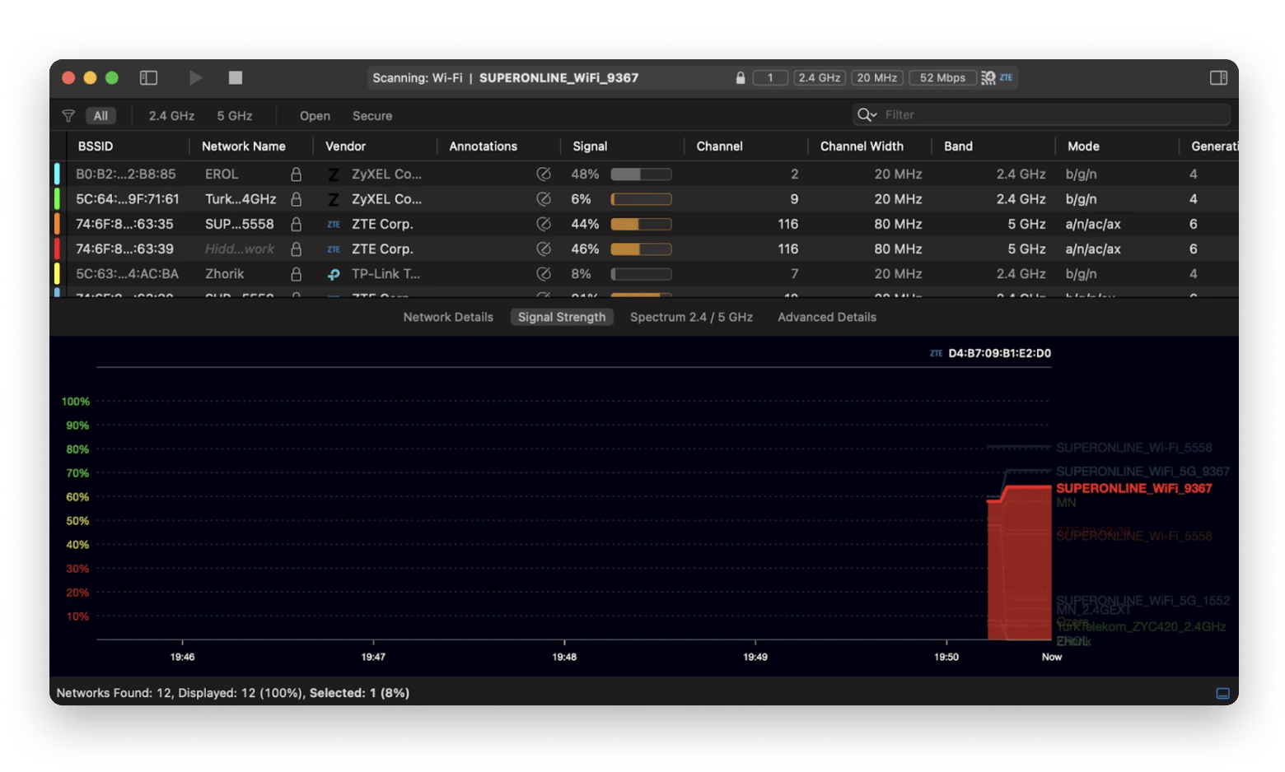
Task: Start scanning with the play button
Action: (x=196, y=77)
